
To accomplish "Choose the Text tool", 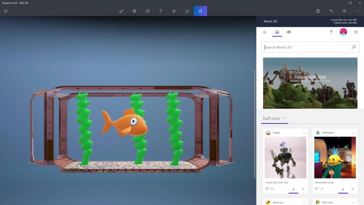I will click(x=161, y=11).
